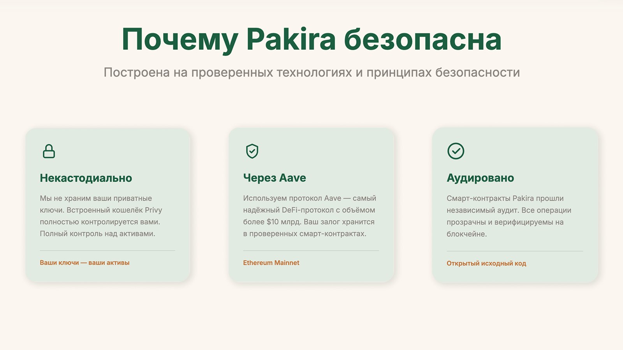Click the circled checkmark icon above Аудировано

(x=456, y=151)
